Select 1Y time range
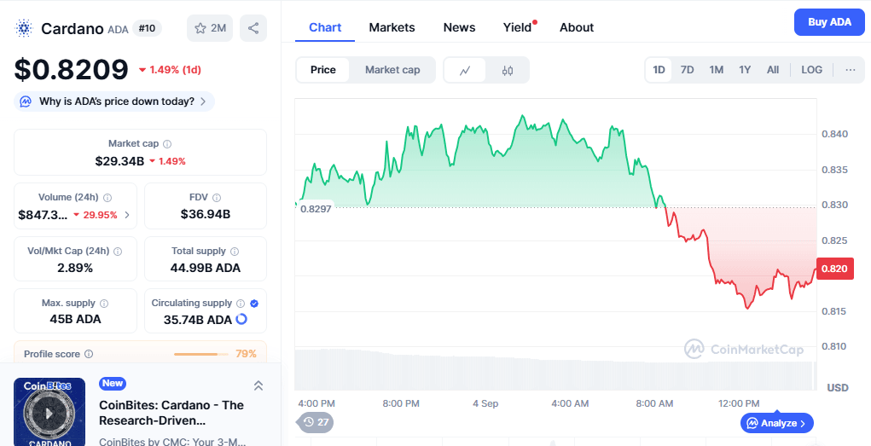Screen dimensions: 871x446 (x=745, y=70)
